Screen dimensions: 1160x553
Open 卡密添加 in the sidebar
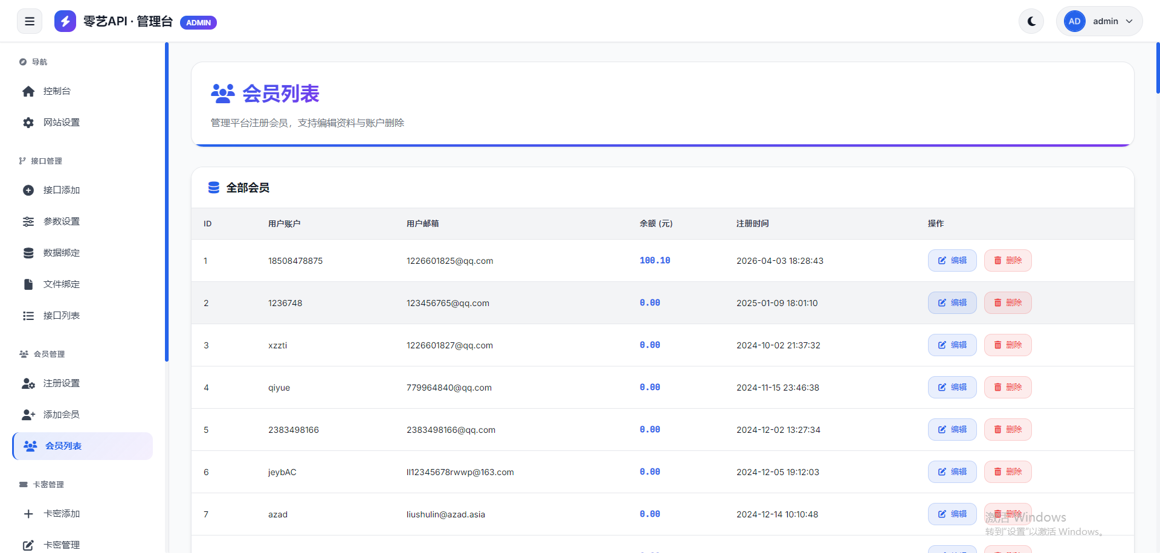coord(61,514)
